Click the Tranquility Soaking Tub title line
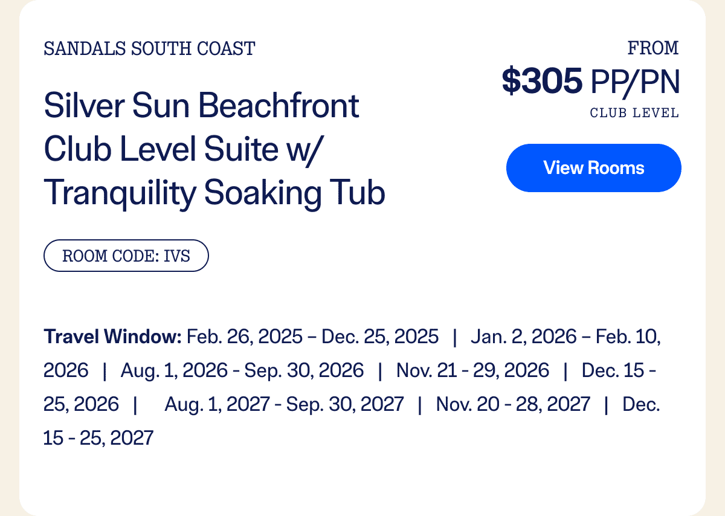The height and width of the screenshot is (516, 725). coord(214,193)
